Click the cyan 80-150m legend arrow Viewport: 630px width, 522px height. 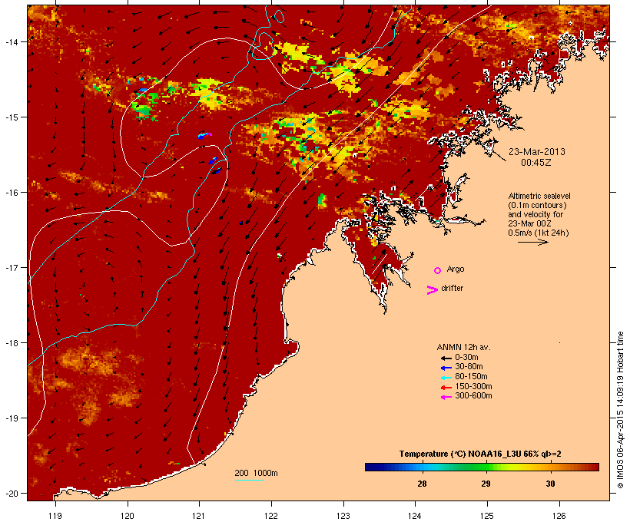coord(446,378)
